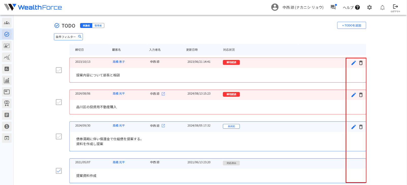Image resolution: width=407 pixels, height=185 pixels.
Task: Open ヘルプ help link
Action: (x=351, y=7)
